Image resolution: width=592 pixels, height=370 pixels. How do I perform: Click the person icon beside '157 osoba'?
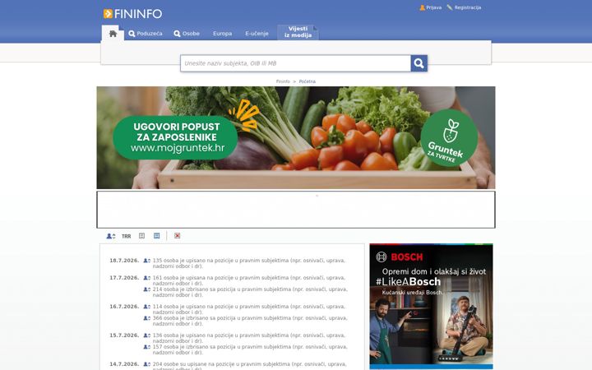pos(147,347)
